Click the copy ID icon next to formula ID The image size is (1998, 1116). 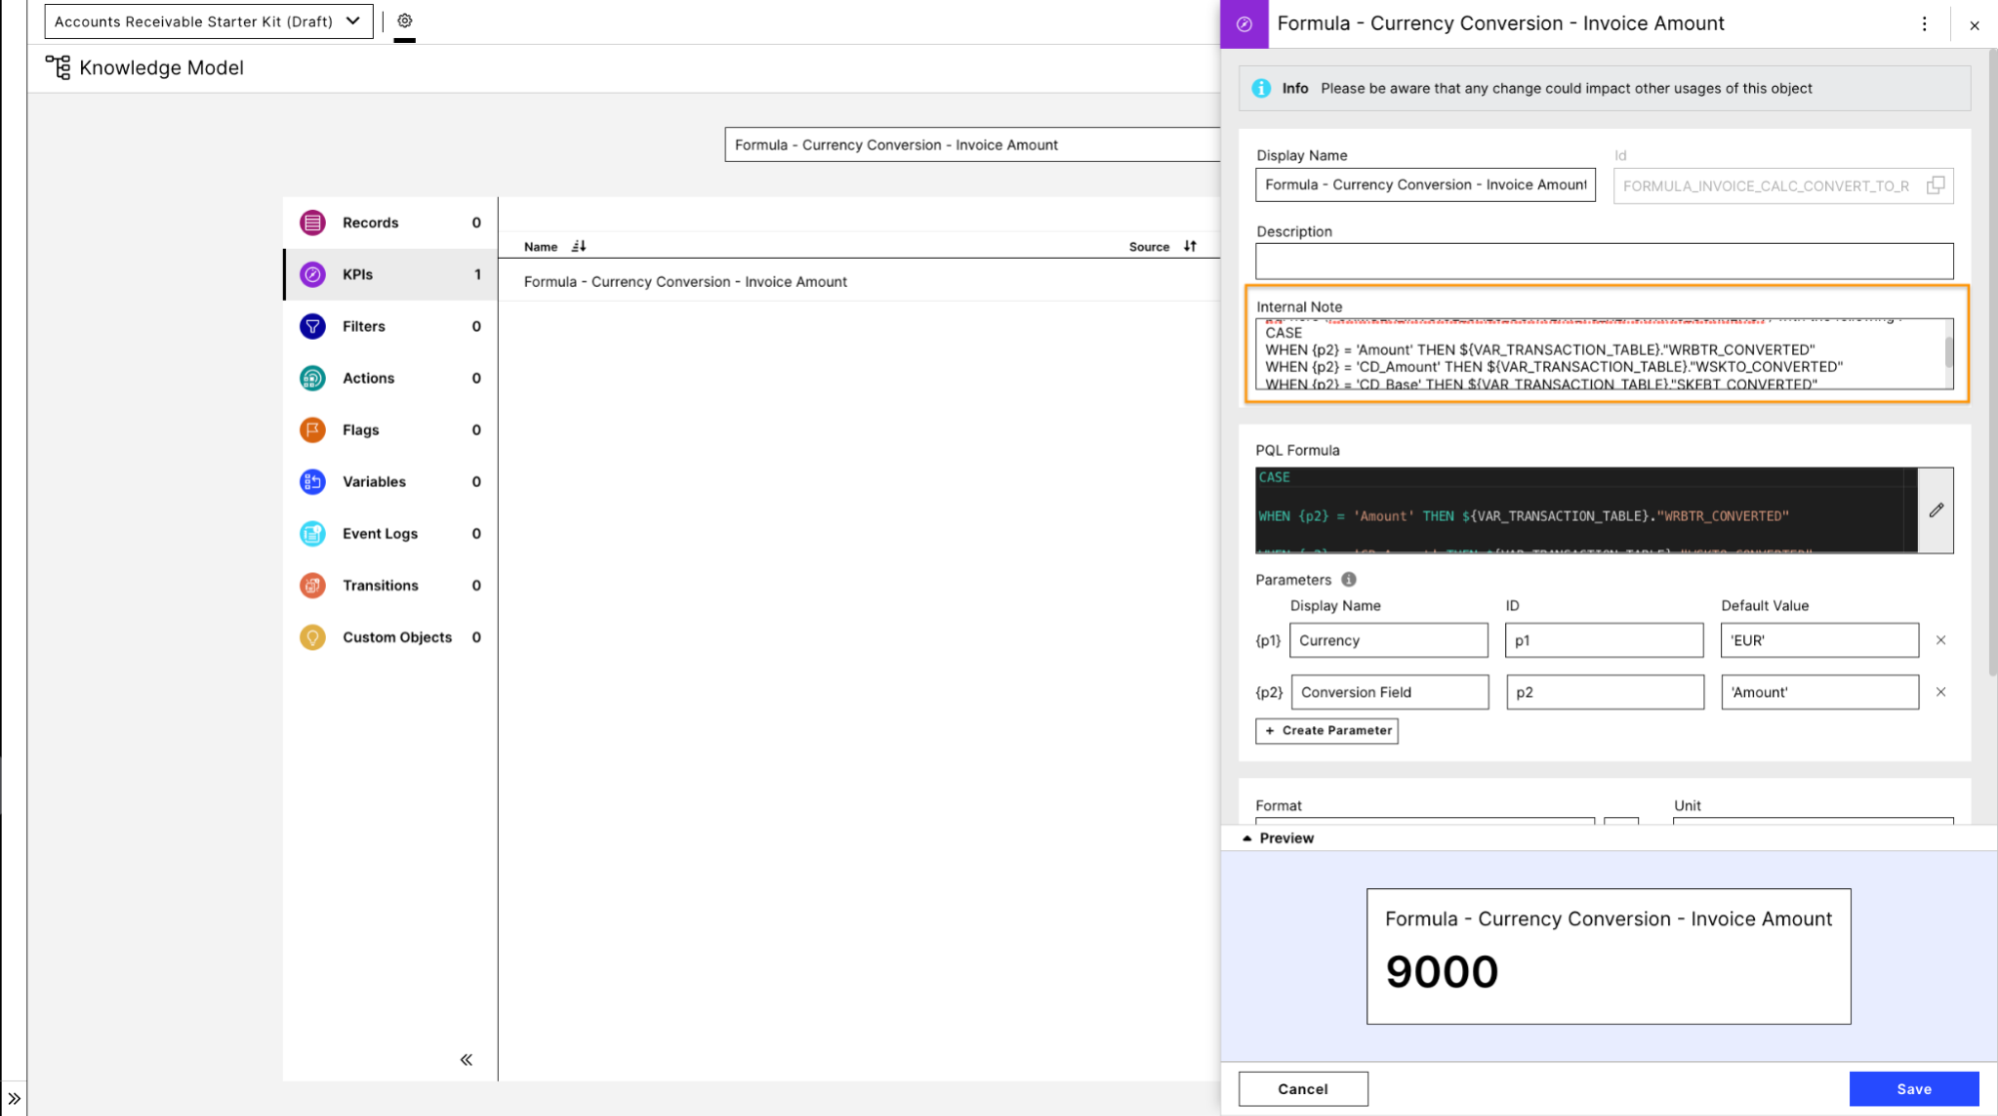click(1936, 185)
